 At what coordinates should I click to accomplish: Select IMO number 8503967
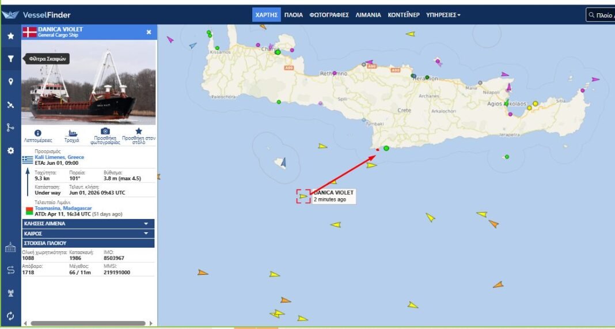[x=114, y=258]
